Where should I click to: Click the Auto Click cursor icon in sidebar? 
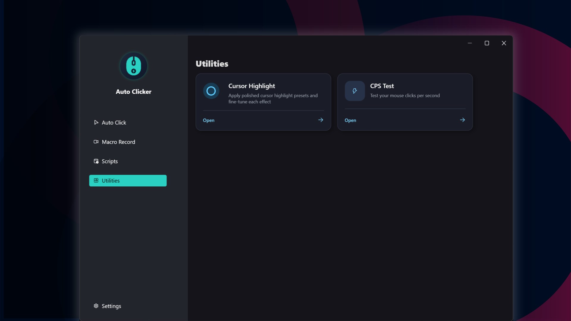click(96, 122)
